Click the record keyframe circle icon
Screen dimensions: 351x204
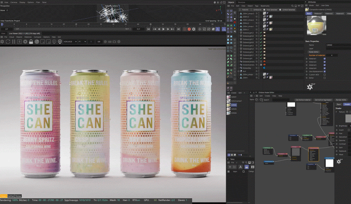click(194, 29)
